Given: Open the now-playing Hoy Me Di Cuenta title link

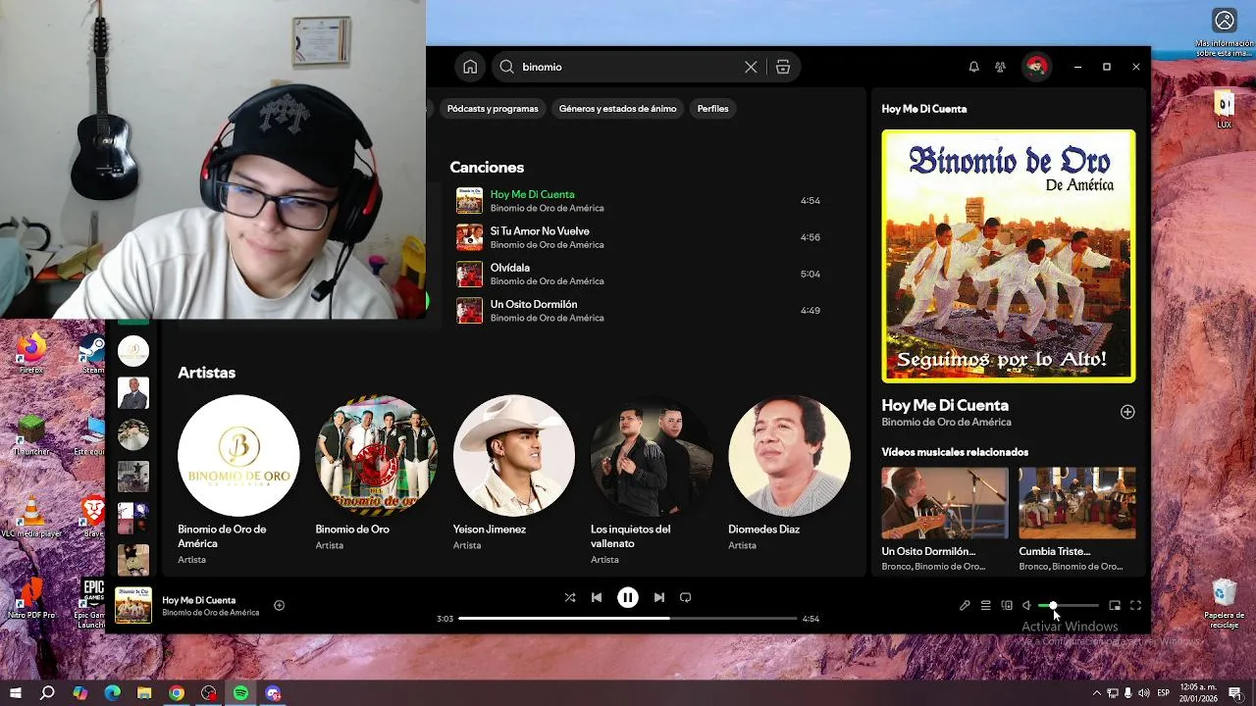Looking at the screenshot, I should point(199,600).
